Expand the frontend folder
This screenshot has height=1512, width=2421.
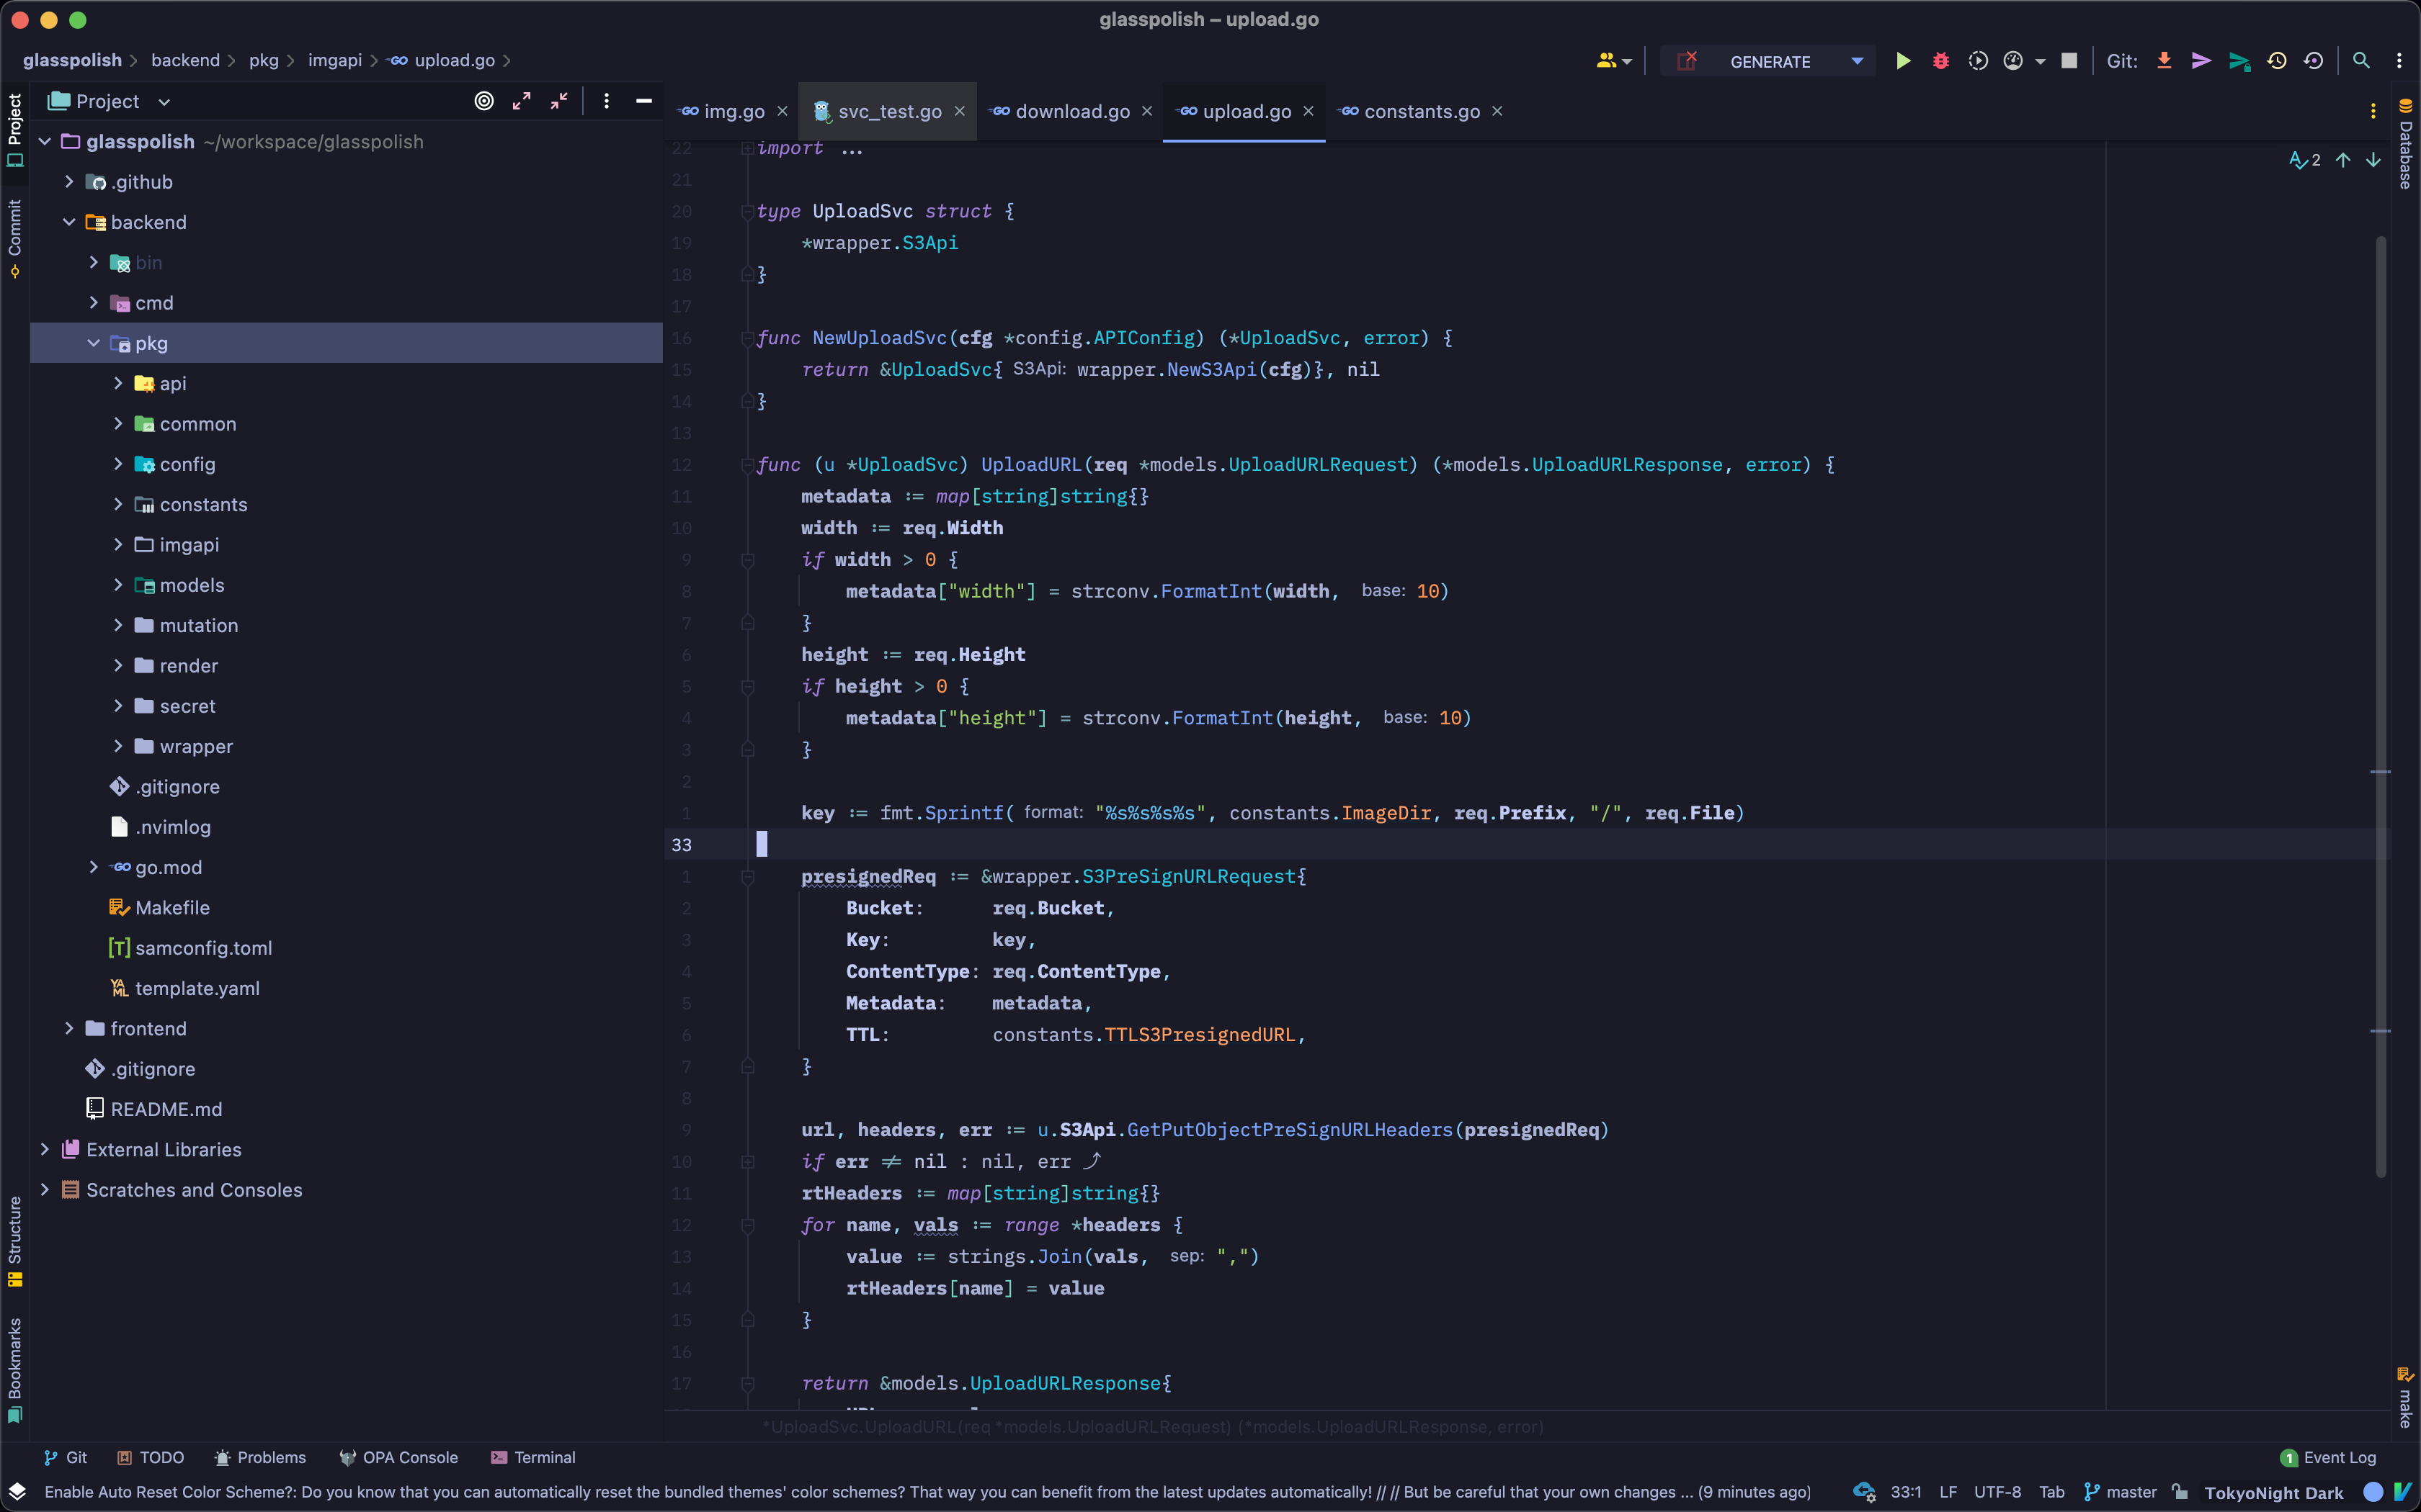click(x=69, y=1028)
